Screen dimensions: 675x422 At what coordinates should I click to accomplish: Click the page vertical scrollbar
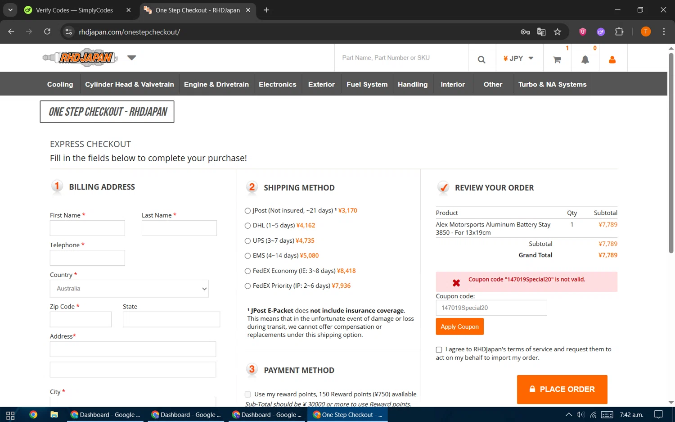click(x=671, y=153)
